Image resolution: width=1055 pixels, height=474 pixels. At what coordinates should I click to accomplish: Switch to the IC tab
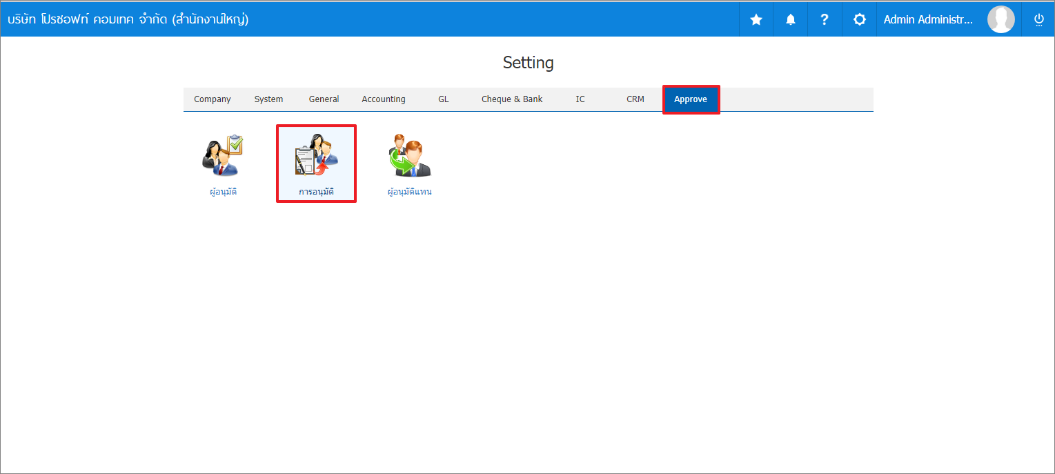point(580,99)
